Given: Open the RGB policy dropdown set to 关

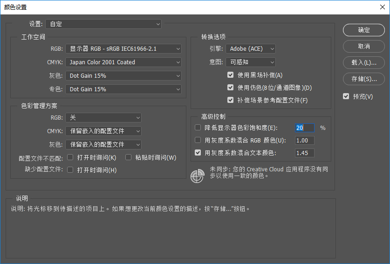Looking at the screenshot, I should coord(103,118).
